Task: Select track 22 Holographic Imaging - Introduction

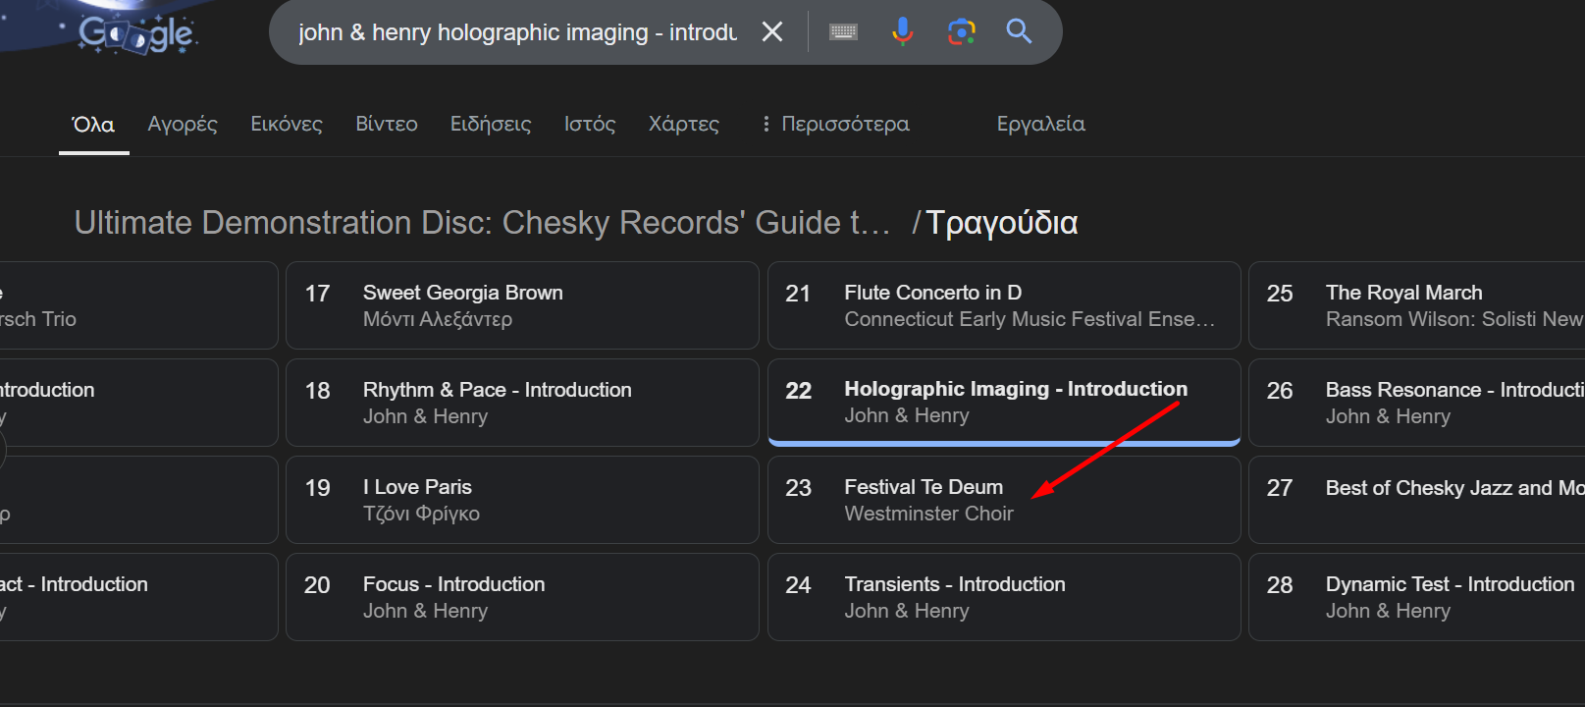Action: [x=1004, y=403]
